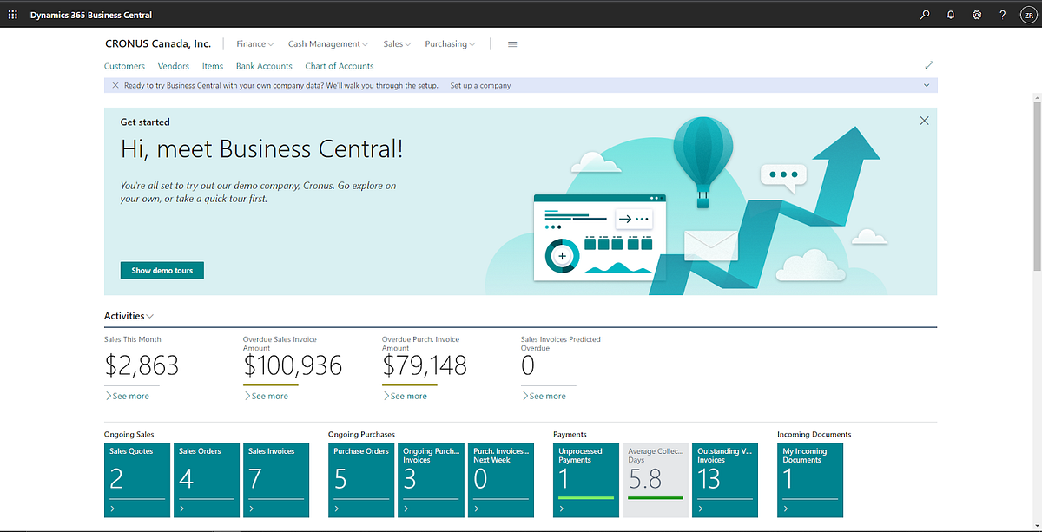Expand the Sales dropdown
This screenshot has width=1042, height=532.
click(396, 43)
